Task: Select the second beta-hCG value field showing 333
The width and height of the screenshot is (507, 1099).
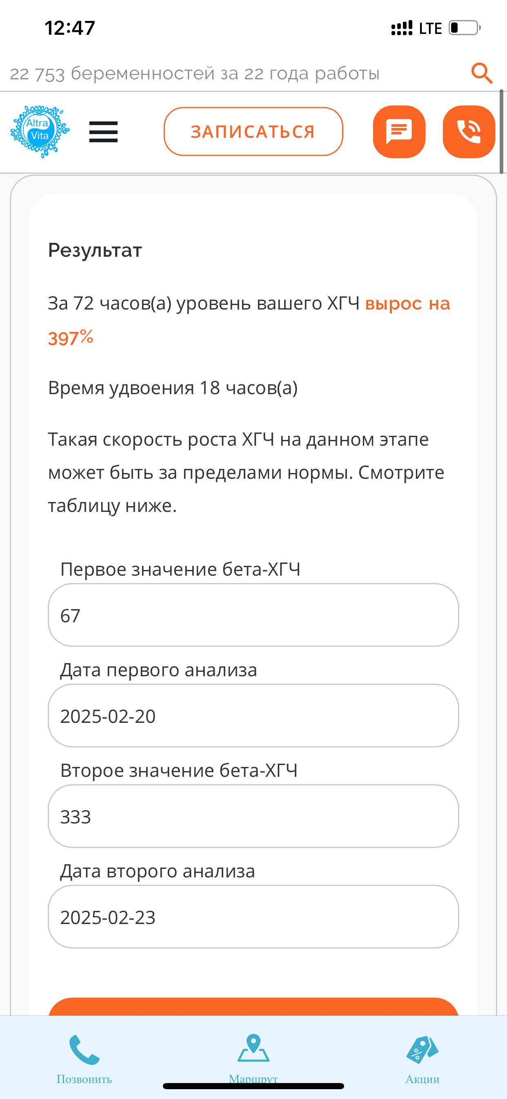Action: 253,816
